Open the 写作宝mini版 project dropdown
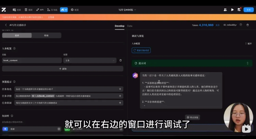This screenshot has width=256, height=139. click(x=127, y=10)
